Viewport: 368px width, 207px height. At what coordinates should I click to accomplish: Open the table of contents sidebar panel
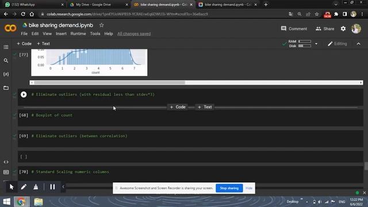pos(6,47)
